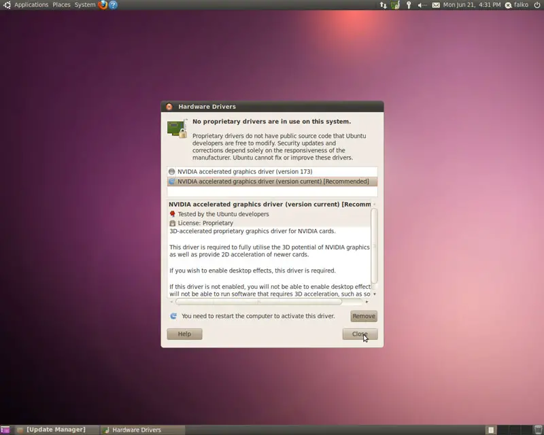Close the Hardware Drivers window via title bar button
544x435 pixels.
(x=169, y=107)
